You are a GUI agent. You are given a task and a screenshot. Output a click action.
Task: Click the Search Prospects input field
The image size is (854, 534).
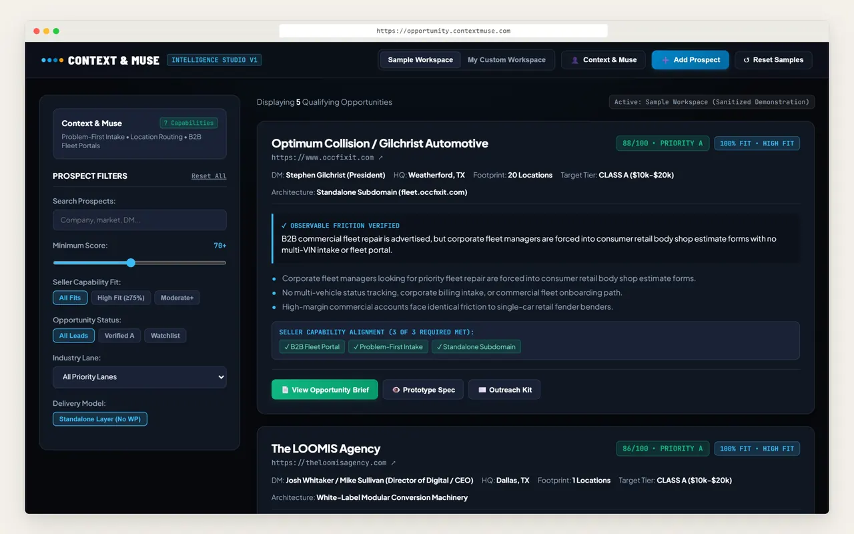tap(139, 220)
